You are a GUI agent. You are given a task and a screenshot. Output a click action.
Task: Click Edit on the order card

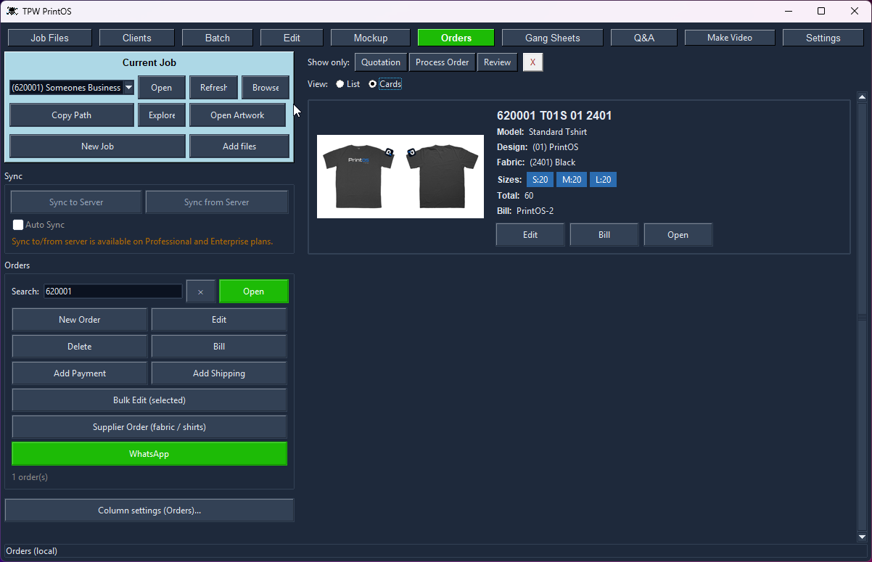530,235
